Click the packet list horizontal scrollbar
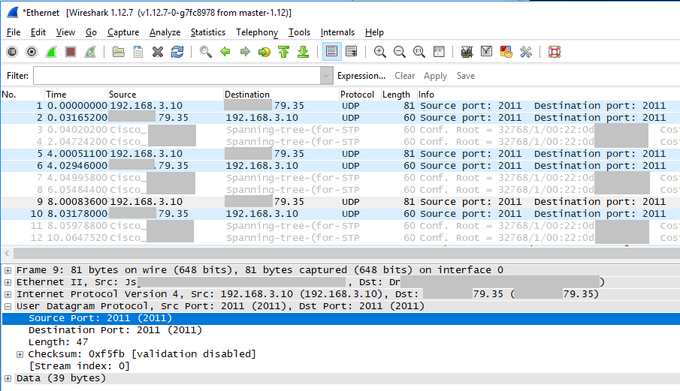 (346, 254)
